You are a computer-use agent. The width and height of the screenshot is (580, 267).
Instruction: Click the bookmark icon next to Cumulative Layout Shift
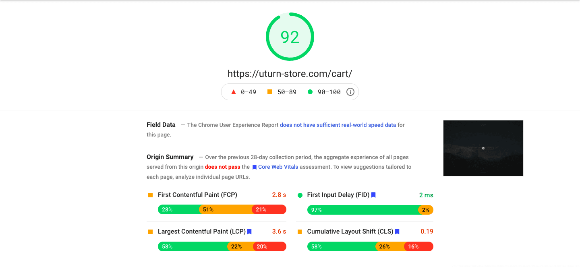click(x=397, y=232)
